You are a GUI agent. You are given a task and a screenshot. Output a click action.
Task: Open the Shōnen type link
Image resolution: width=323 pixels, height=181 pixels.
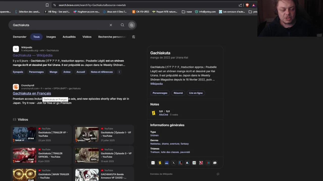[x=154, y=135]
